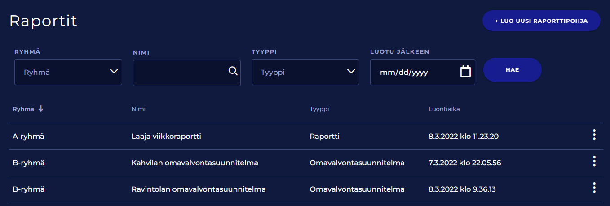Click the magnifying glass search icon
Image resolution: width=610 pixels, height=206 pixels.
(233, 71)
